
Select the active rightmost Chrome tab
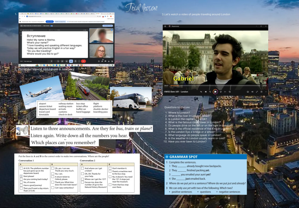[x=98, y=14]
